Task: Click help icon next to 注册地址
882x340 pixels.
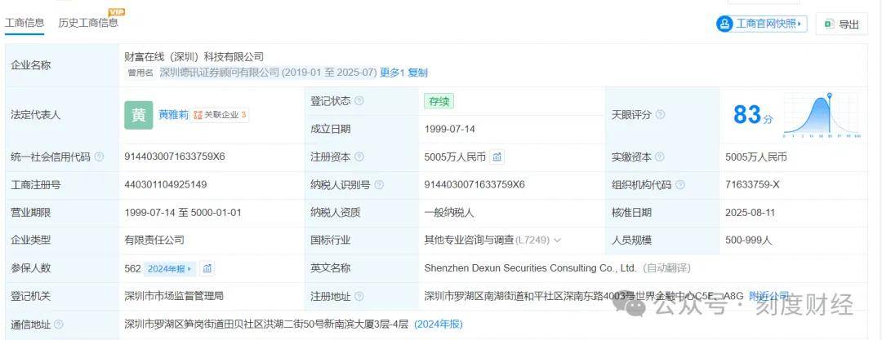Action: click(359, 296)
